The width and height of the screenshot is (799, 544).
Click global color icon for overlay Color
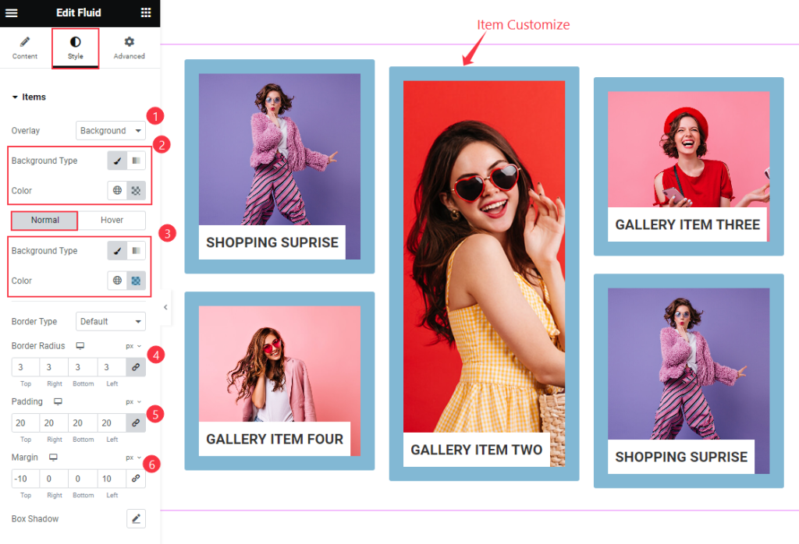117,190
